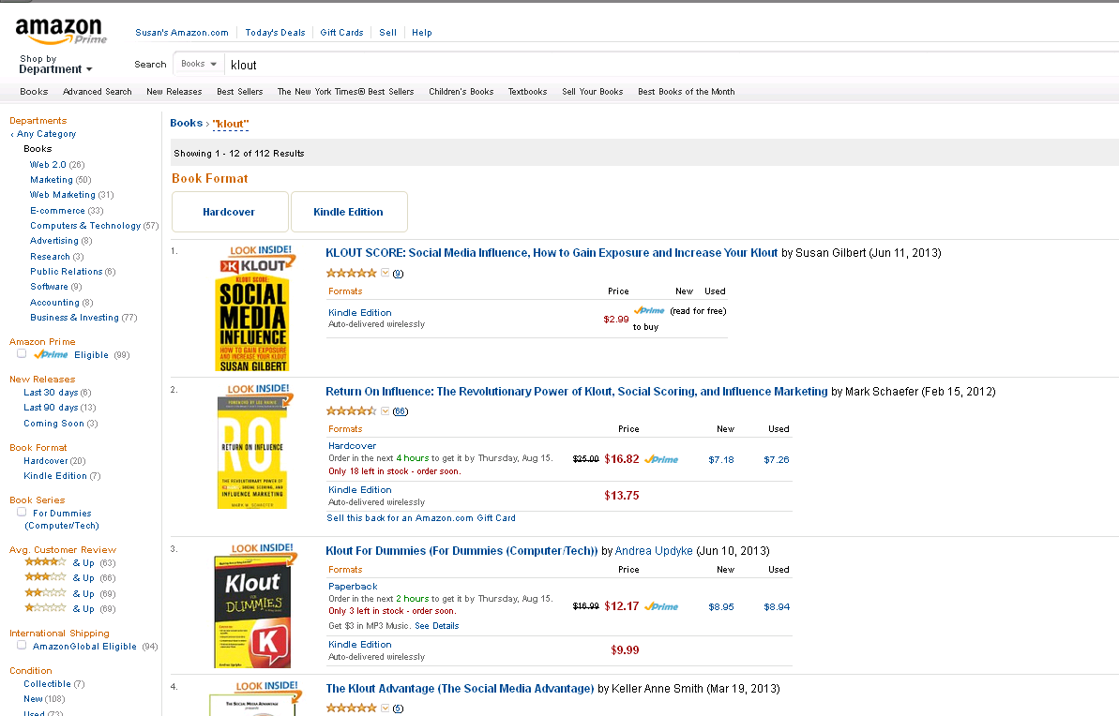Open Advanced Search in Books nav
The height and width of the screenshot is (716, 1119).
coord(97,92)
